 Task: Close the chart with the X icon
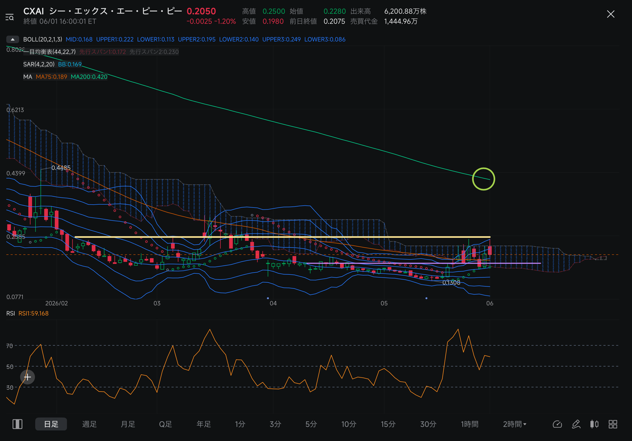point(611,14)
